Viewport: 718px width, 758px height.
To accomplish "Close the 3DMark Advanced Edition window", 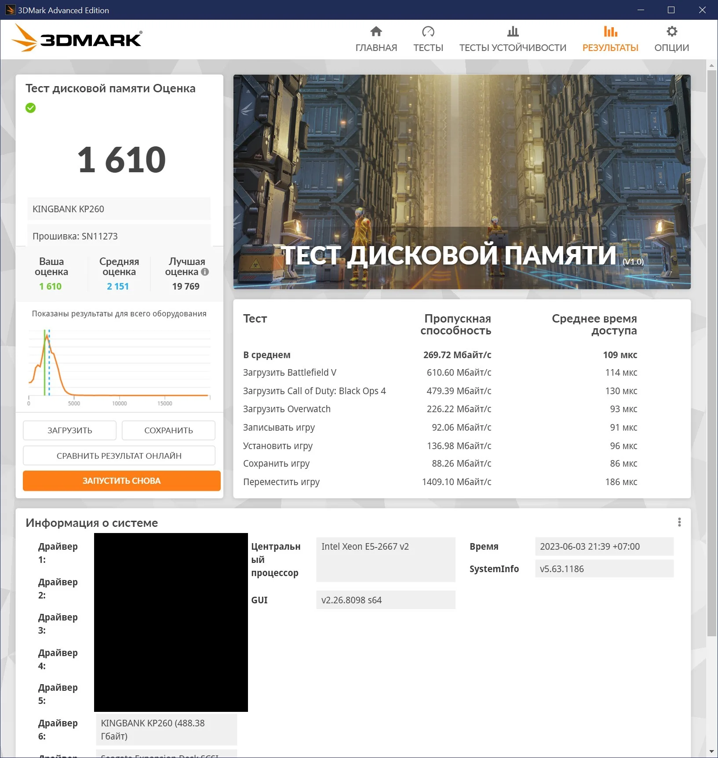I will (x=702, y=10).
